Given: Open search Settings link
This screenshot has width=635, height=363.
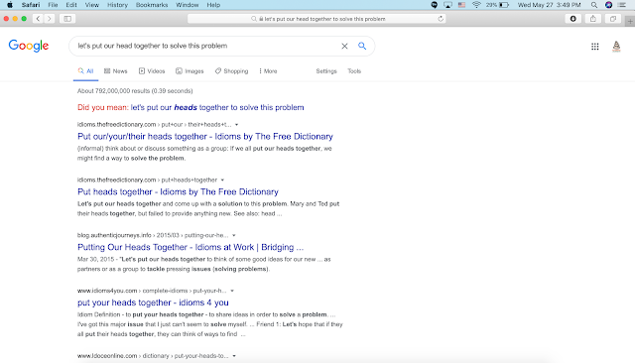Looking at the screenshot, I should click(x=326, y=71).
